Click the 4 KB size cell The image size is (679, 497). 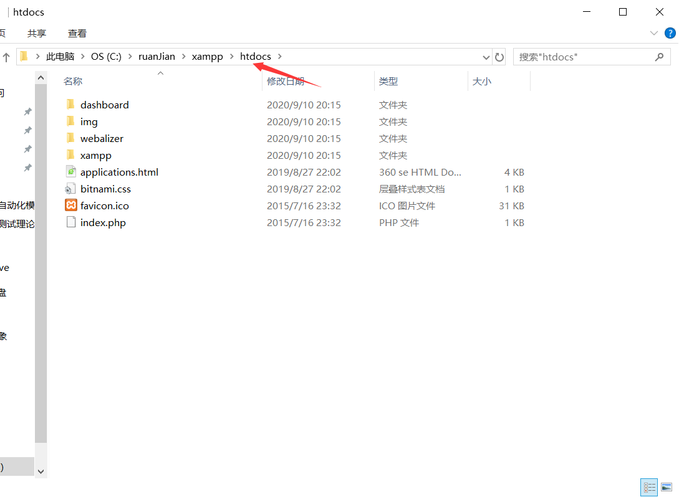(x=514, y=172)
